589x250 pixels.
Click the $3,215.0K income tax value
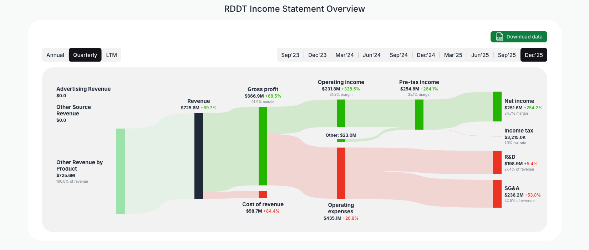click(515, 137)
